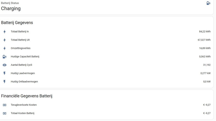Open the Omzettingsverlies entity details
This screenshot has width=216, height=121.
pos(106,48)
